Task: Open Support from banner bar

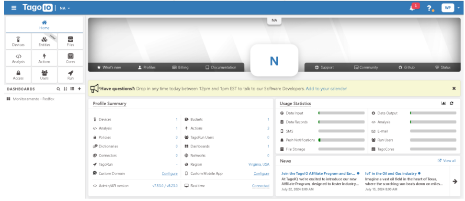Action: click(324, 67)
